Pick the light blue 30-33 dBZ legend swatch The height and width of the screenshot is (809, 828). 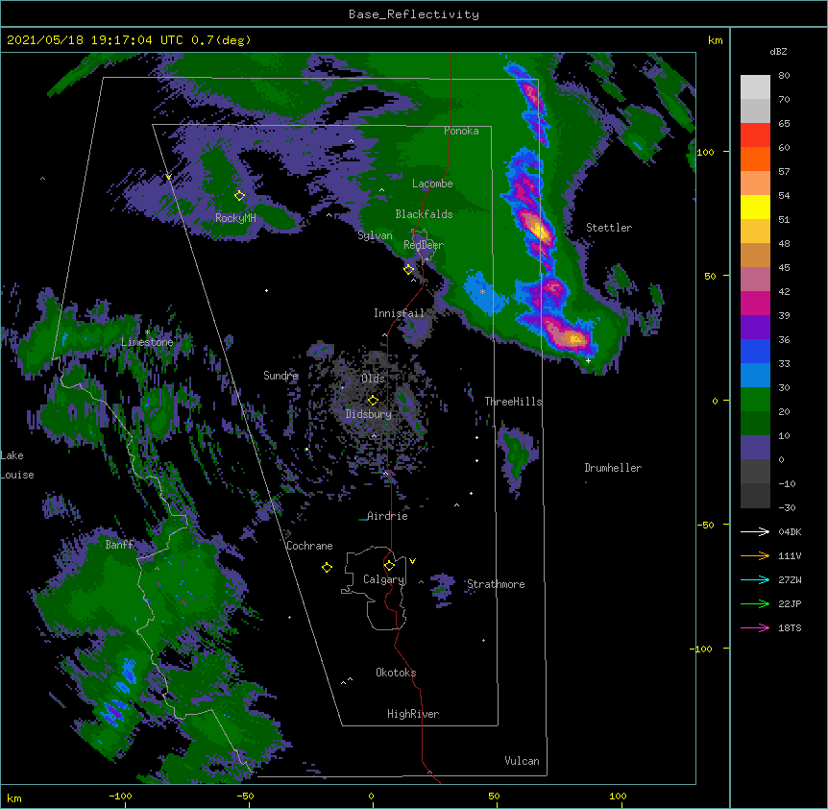click(755, 375)
